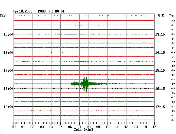Click the 00 minute axis label
176x134 pixels.
[14, 127]
